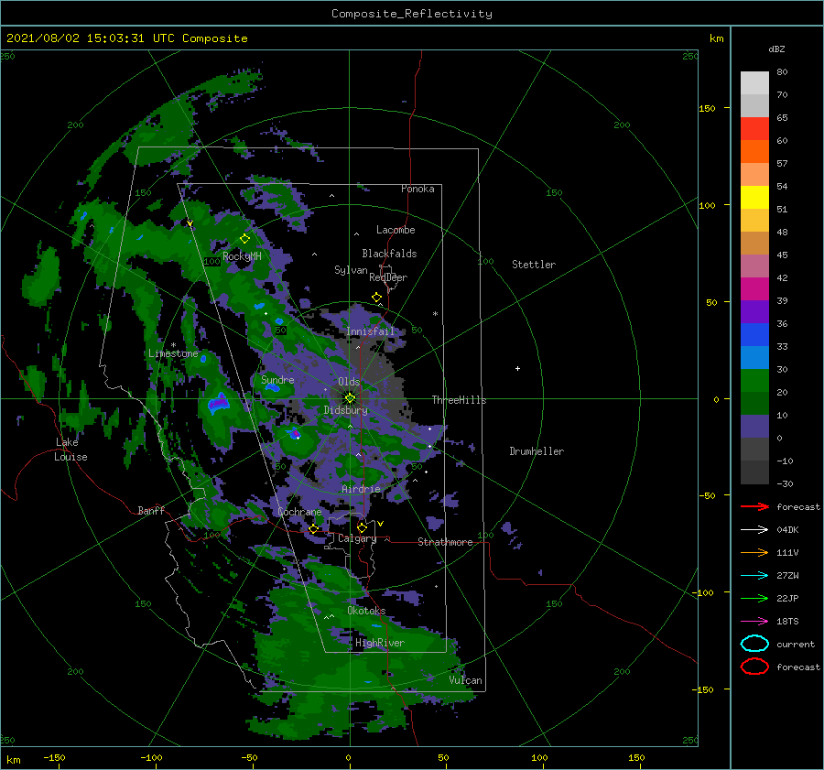The image size is (824, 770).
Task: Click the cyan current ellipse legend icon
Action: coord(754,644)
